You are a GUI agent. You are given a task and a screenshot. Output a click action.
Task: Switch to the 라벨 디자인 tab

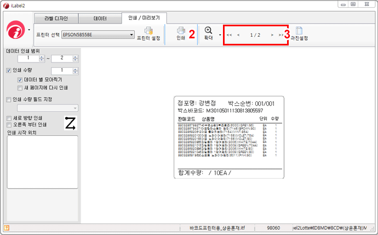click(x=56, y=19)
